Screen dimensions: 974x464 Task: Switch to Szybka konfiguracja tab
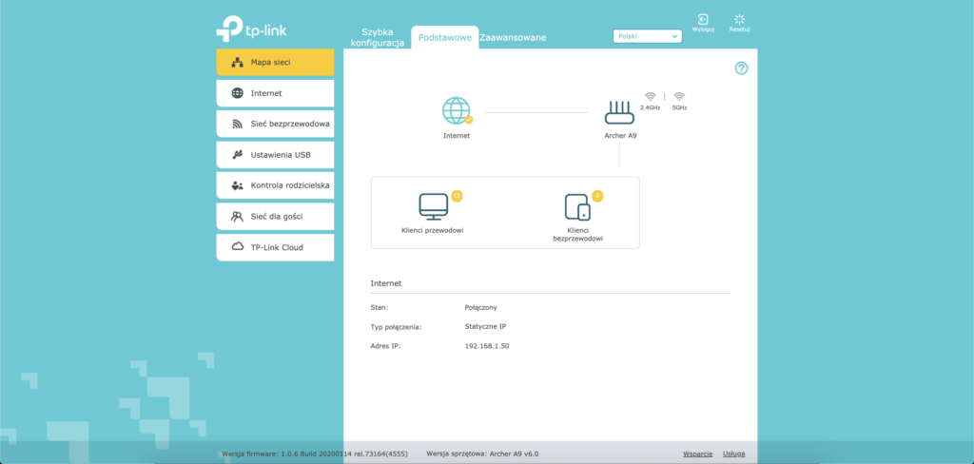(x=377, y=37)
